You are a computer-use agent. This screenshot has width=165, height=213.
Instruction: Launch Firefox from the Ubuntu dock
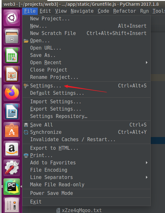(12, 93)
